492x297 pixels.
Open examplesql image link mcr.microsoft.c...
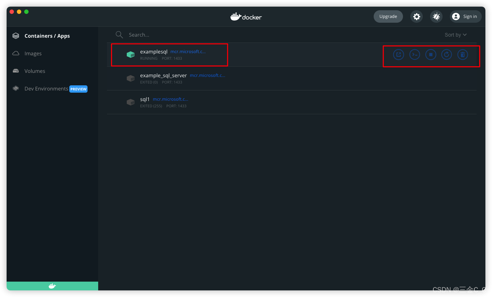click(x=188, y=52)
